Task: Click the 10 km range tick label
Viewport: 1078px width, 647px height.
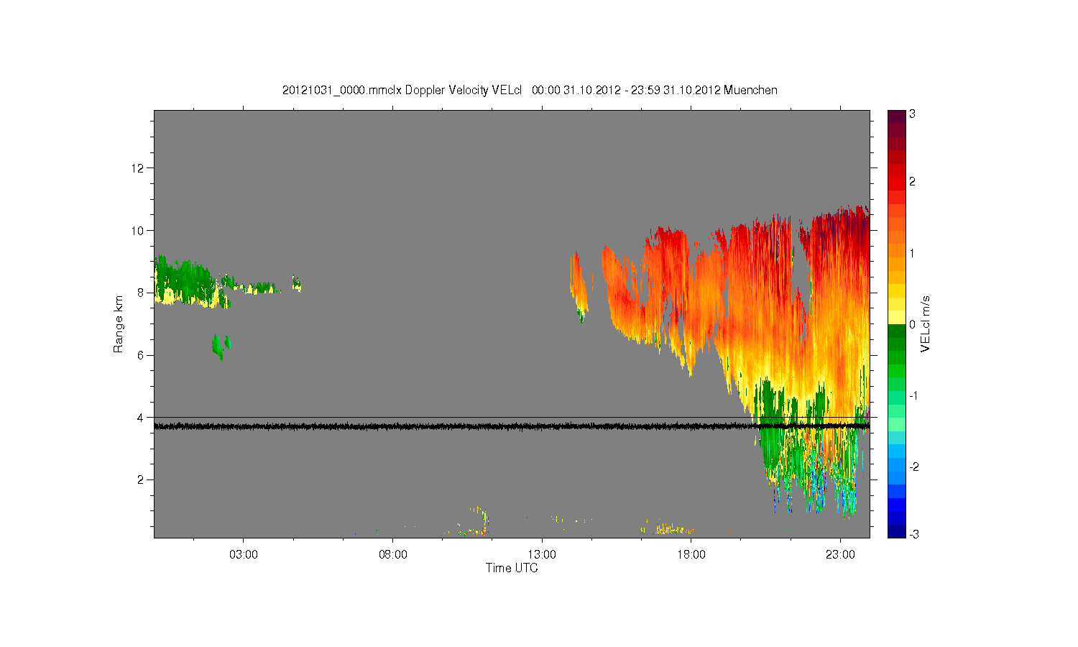Action: click(138, 230)
